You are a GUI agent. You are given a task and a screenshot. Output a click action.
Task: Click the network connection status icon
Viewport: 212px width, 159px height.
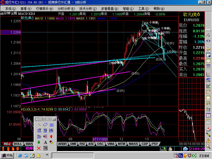click(163, 149)
